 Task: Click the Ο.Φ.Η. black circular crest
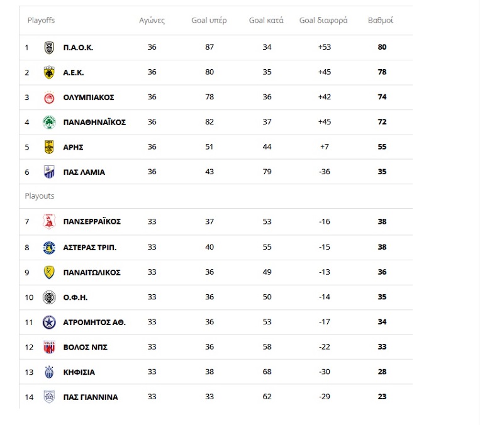pyautogui.click(x=49, y=297)
